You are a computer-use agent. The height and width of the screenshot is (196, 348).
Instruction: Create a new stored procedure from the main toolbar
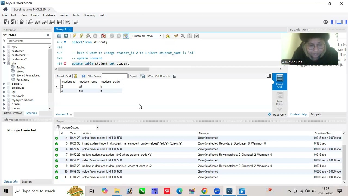(x=52, y=22)
